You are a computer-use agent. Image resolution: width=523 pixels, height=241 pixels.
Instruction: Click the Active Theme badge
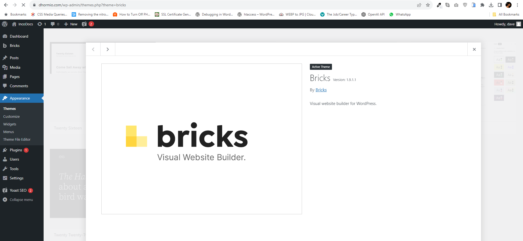point(321,67)
